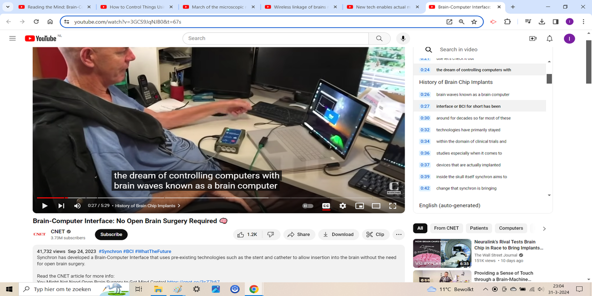592x296 pixels.
Task: Select the 'Patients' filter chip
Action: (x=479, y=228)
